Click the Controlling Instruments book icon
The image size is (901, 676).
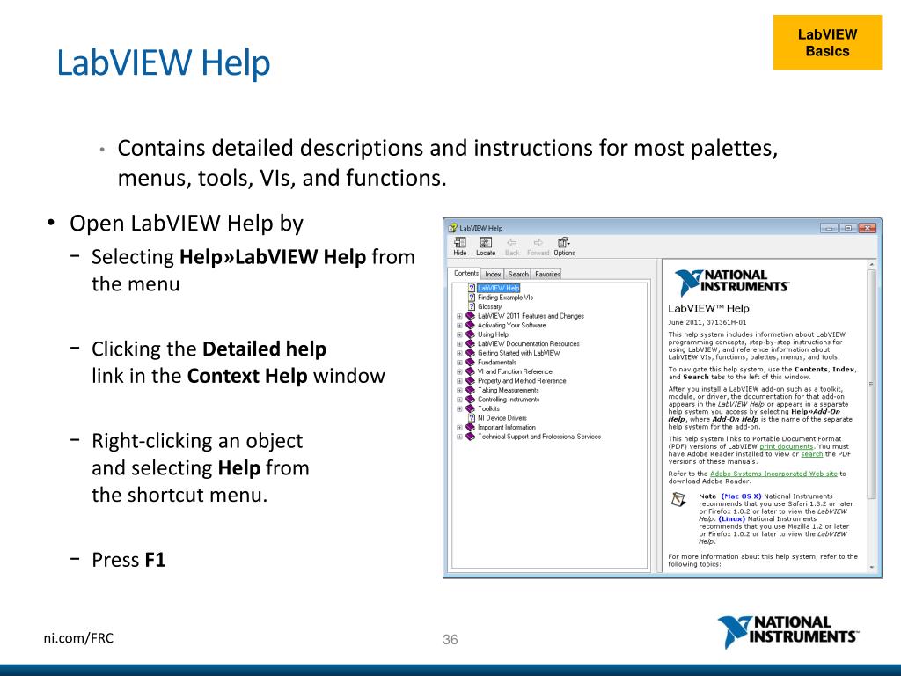[470, 399]
